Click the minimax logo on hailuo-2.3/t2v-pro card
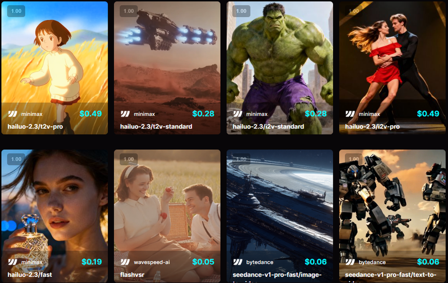This screenshot has height=283, width=448. pos(13,114)
